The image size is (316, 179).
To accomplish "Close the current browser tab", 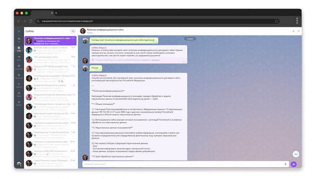I will [52, 13].
